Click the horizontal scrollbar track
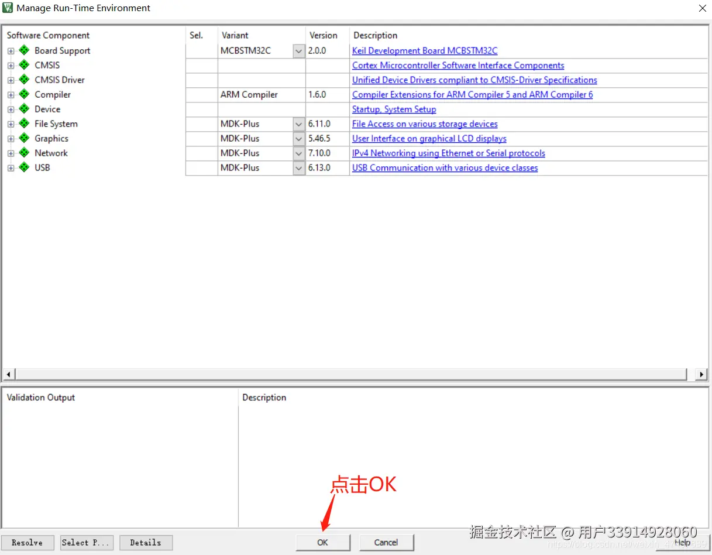This screenshot has width=712, height=555. tap(351, 374)
